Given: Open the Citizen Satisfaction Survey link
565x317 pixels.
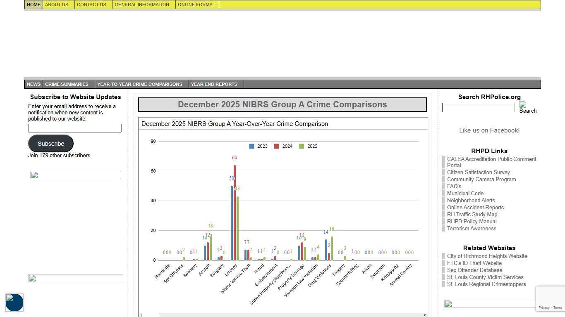Looking at the screenshot, I should tap(478, 172).
